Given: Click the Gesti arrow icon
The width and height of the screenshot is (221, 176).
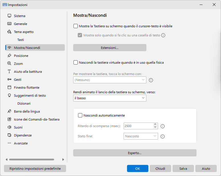Looking at the screenshot, I should [x=9, y=80].
